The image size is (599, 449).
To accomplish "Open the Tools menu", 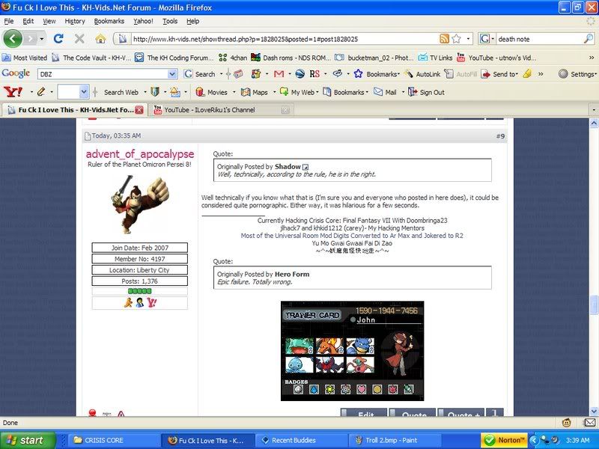I will coord(170,21).
